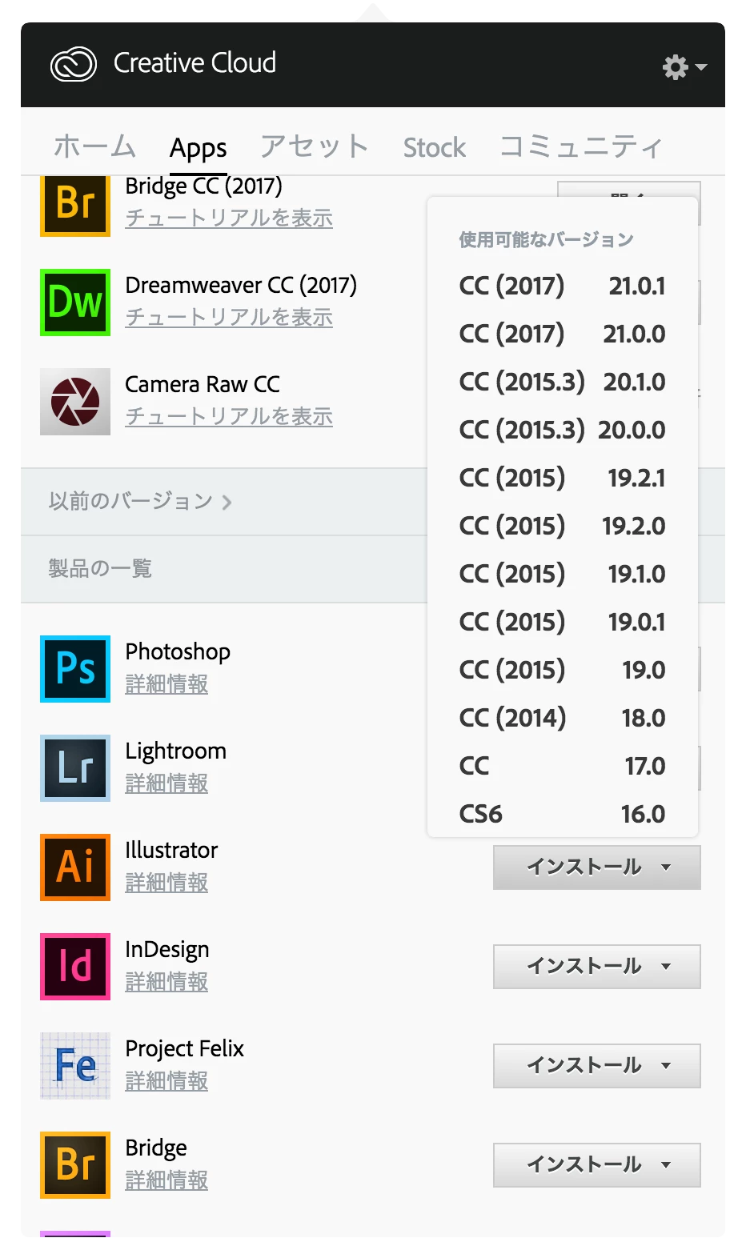746x1258 pixels.
Task: Select CC (2015) 19.0 version
Action: tap(563, 670)
